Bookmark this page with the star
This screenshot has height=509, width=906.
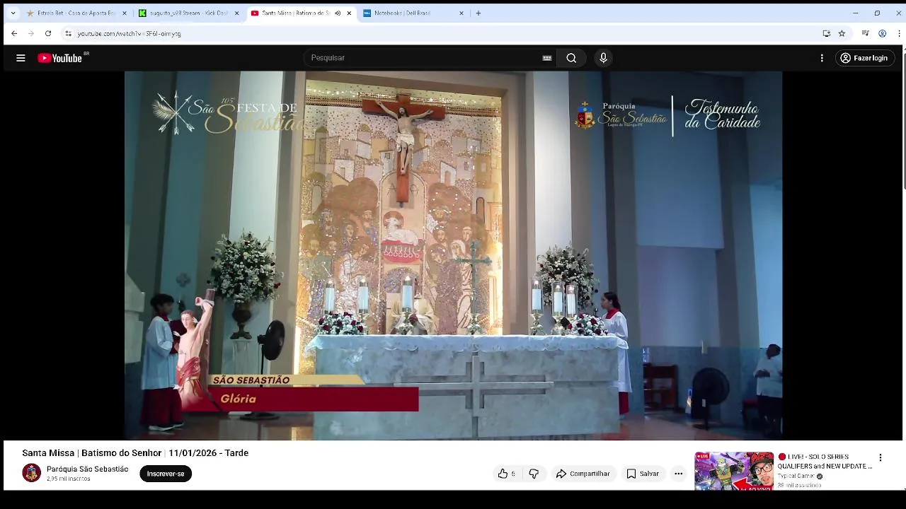click(x=842, y=33)
